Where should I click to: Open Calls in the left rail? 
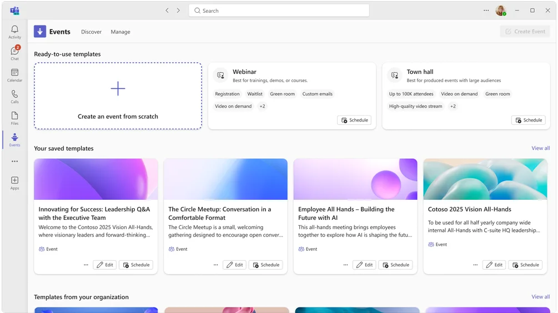(x=14, y=97)
